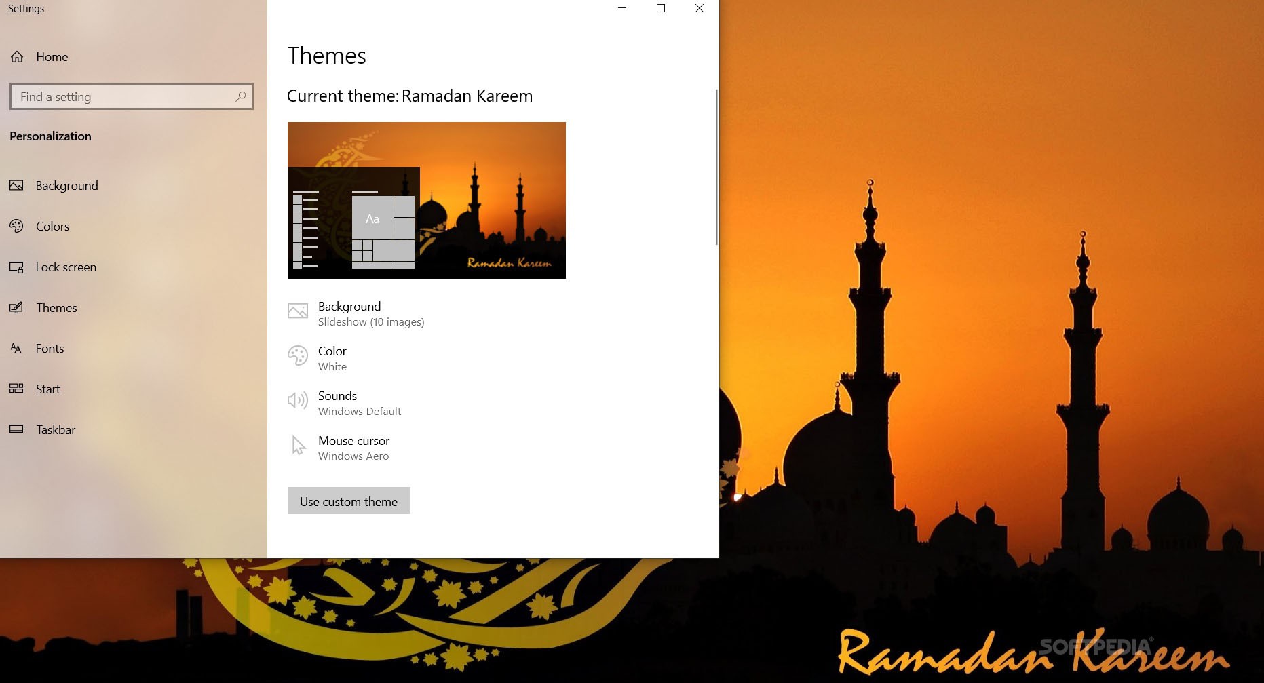Select the Themes brush icon in sidebar
Image resolution: width=1264 pixels, height=683 pixels.
[x=17, y=308]
